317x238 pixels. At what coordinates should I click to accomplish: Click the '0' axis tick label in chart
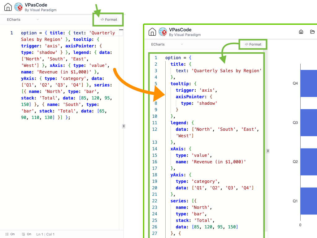pos(300,225)
